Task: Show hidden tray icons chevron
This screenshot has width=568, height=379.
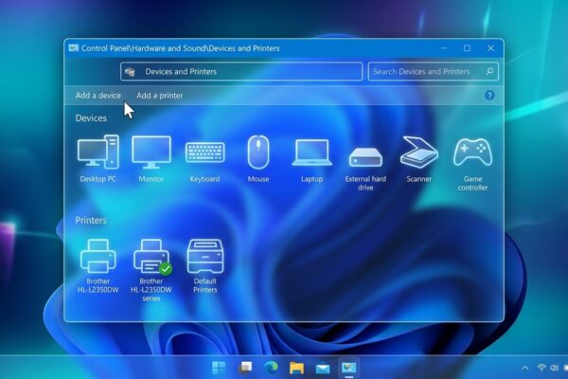Action: coord(524,368)
